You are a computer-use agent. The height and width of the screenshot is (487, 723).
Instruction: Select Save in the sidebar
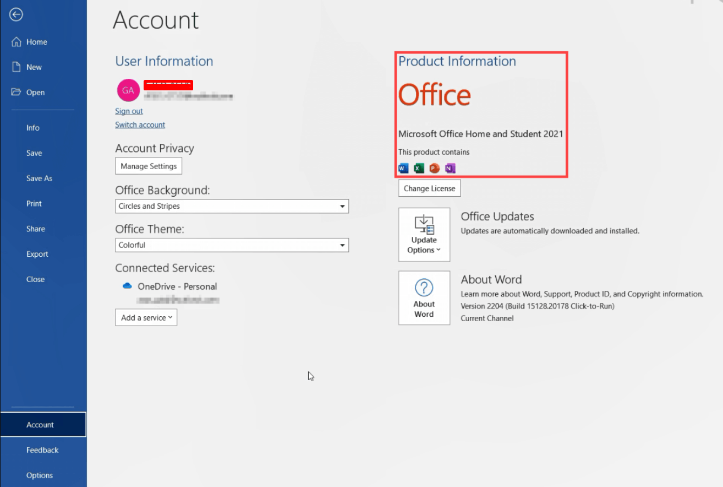coord(34,153)
